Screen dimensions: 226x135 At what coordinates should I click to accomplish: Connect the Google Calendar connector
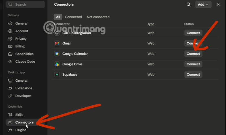[x=193, y=54]
